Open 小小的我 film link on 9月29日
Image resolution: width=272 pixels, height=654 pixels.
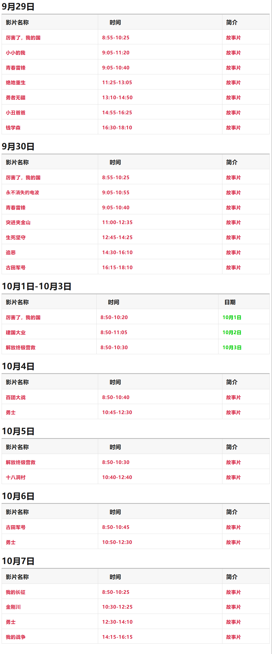coord(16,53)
